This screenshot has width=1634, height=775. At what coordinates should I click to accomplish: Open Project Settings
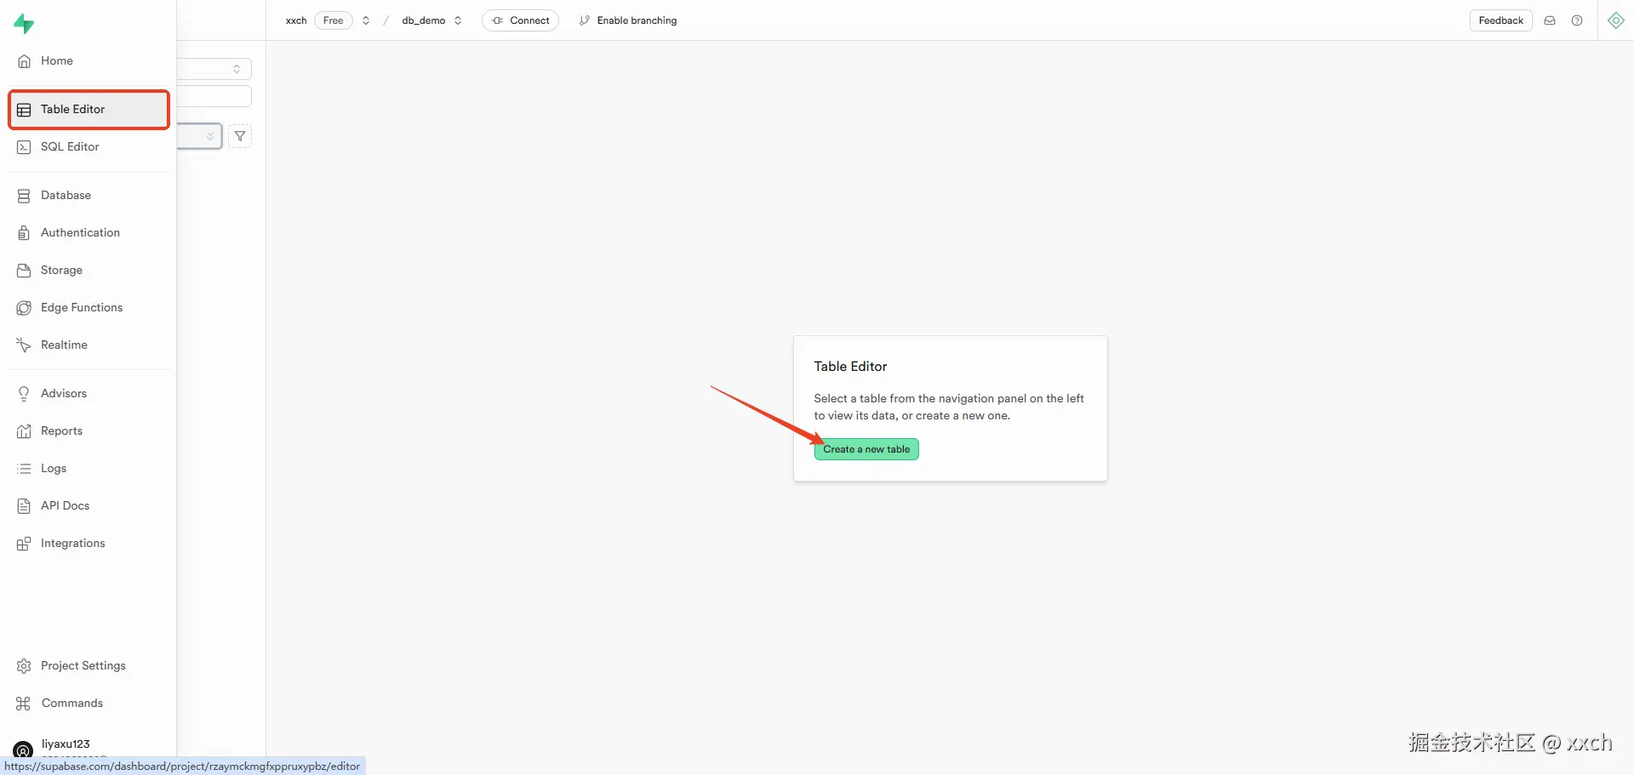(89, 666)
